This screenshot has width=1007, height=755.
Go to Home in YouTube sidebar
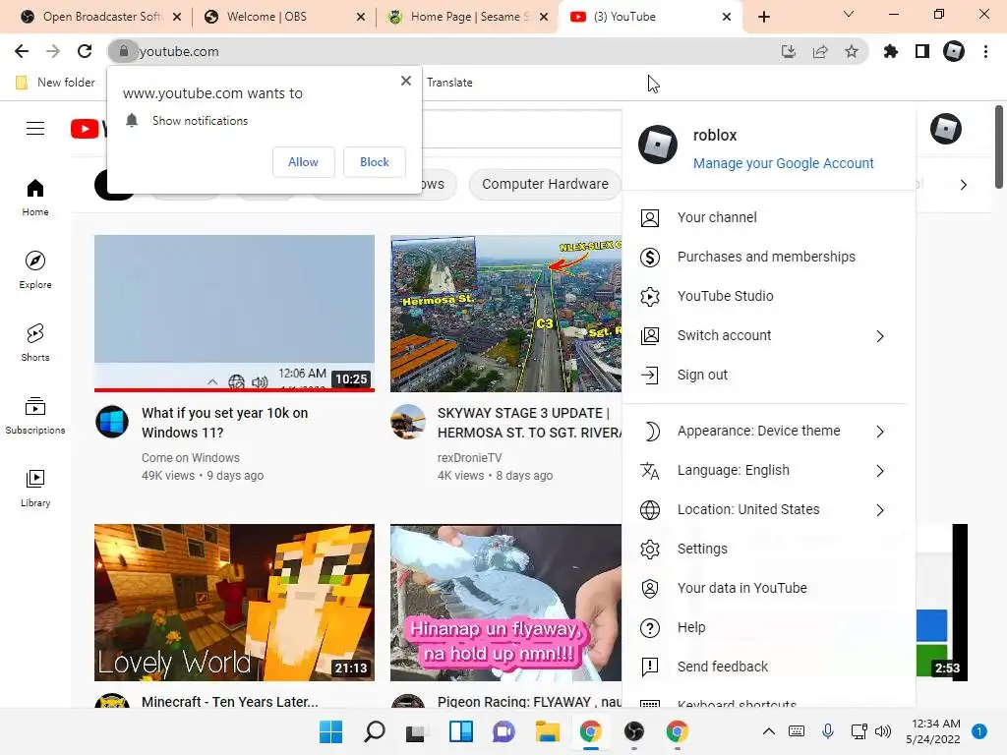tap(35, 197)
